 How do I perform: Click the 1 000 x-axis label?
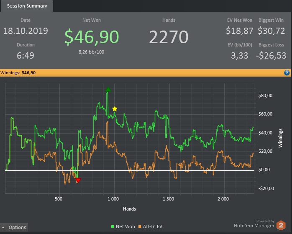tap(113, 199)
